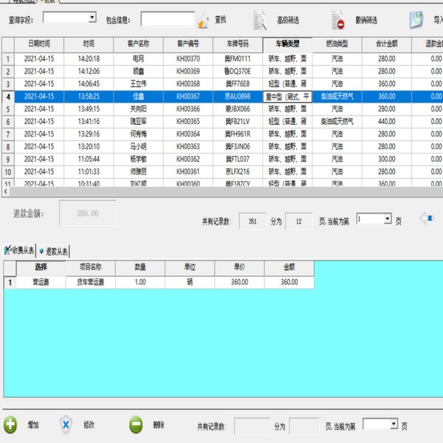
Task: Select the row for customer 何秀梅
Action: tap(137, 134)
